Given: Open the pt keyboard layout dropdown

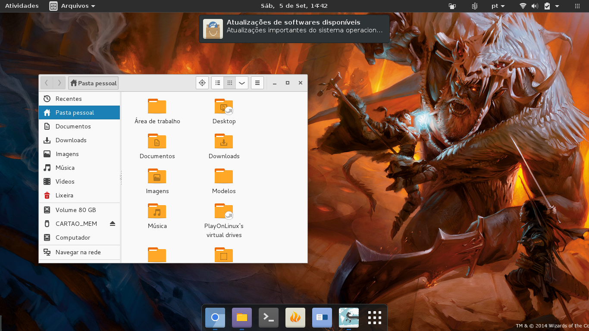Looking at the screenshot, I should pos(498,6).
